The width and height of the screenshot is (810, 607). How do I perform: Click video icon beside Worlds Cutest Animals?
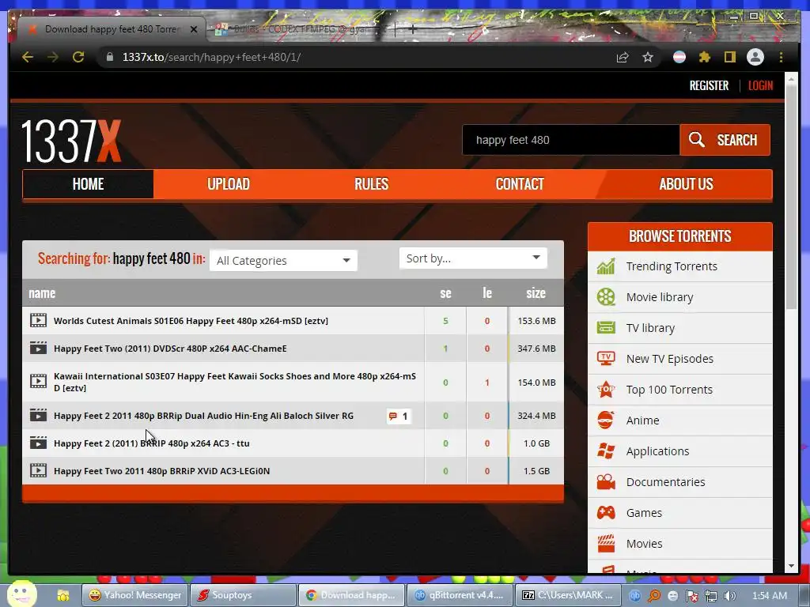(x=38, y=321)
